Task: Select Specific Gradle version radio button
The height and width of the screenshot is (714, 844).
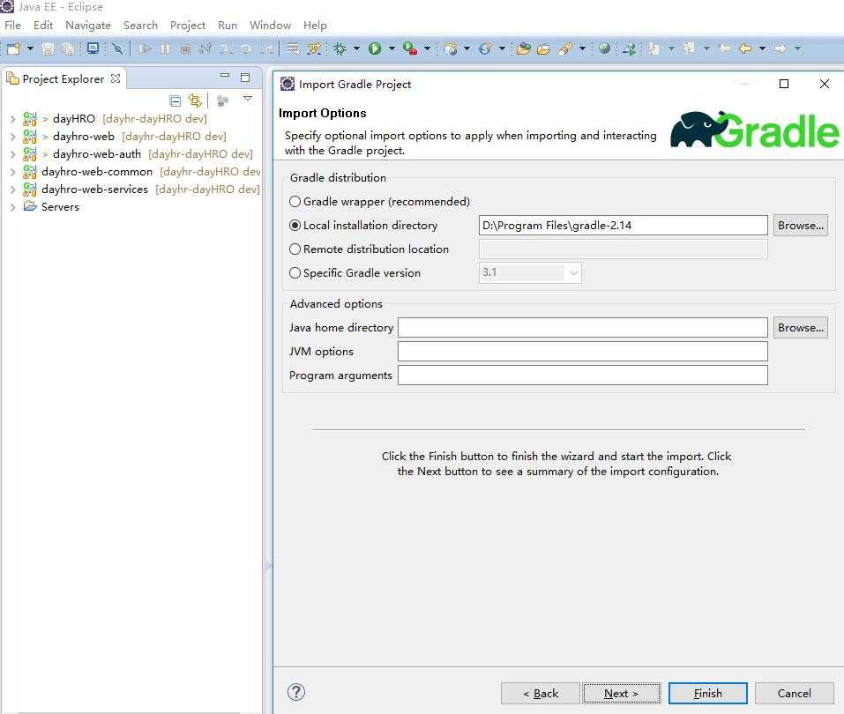Action: [295, 272]
